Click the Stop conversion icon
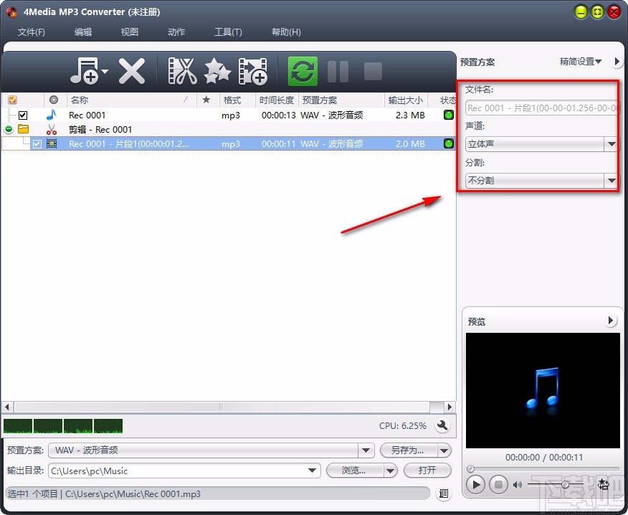 [372, 71]
